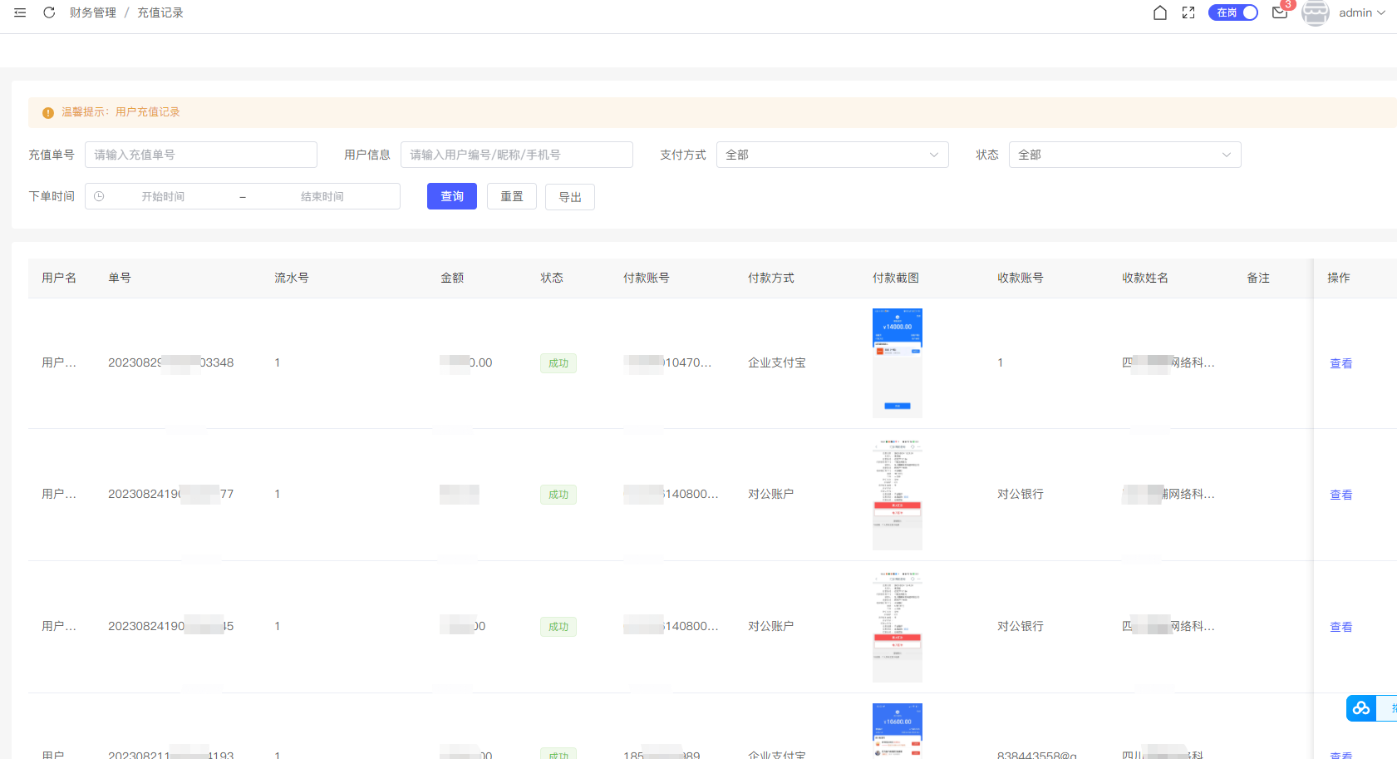Open the mail notifications with badge 3

(x=1280, y=14)
